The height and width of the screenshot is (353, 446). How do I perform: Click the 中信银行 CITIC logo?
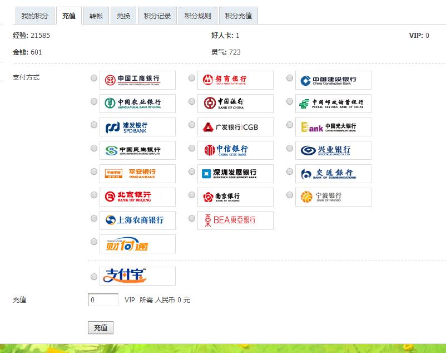[x=235, y=150]
